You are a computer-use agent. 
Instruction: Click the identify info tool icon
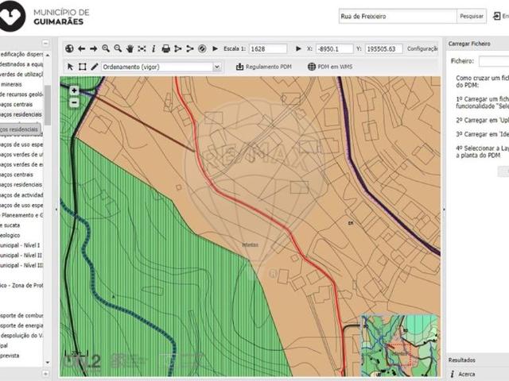pos(153,48)
